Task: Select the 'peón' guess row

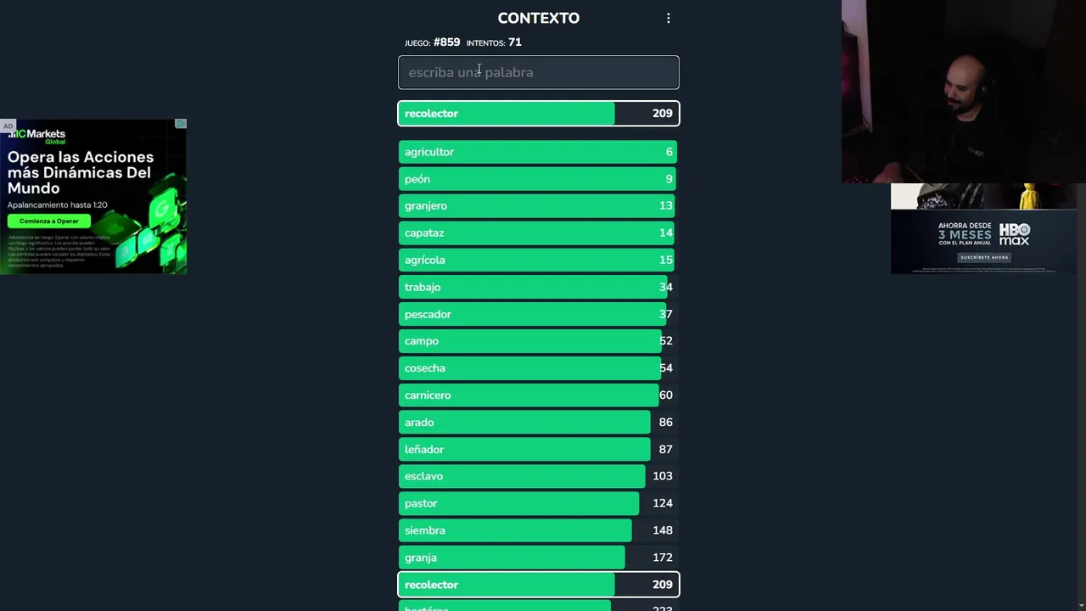Action: coord(539,179)
